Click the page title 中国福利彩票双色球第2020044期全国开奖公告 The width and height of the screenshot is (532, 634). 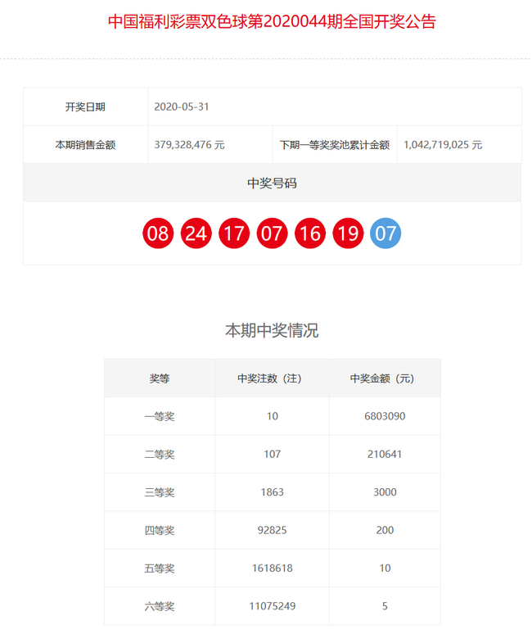272,22
